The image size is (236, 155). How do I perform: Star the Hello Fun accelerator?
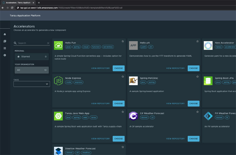123,41
